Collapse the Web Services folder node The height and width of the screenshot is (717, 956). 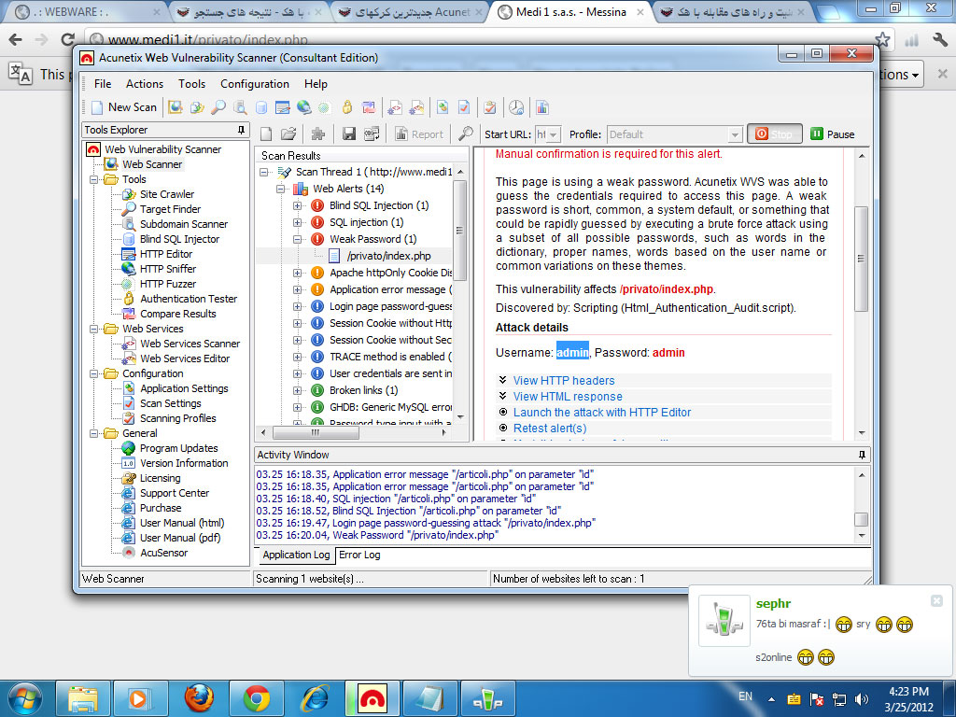[94, 329]
